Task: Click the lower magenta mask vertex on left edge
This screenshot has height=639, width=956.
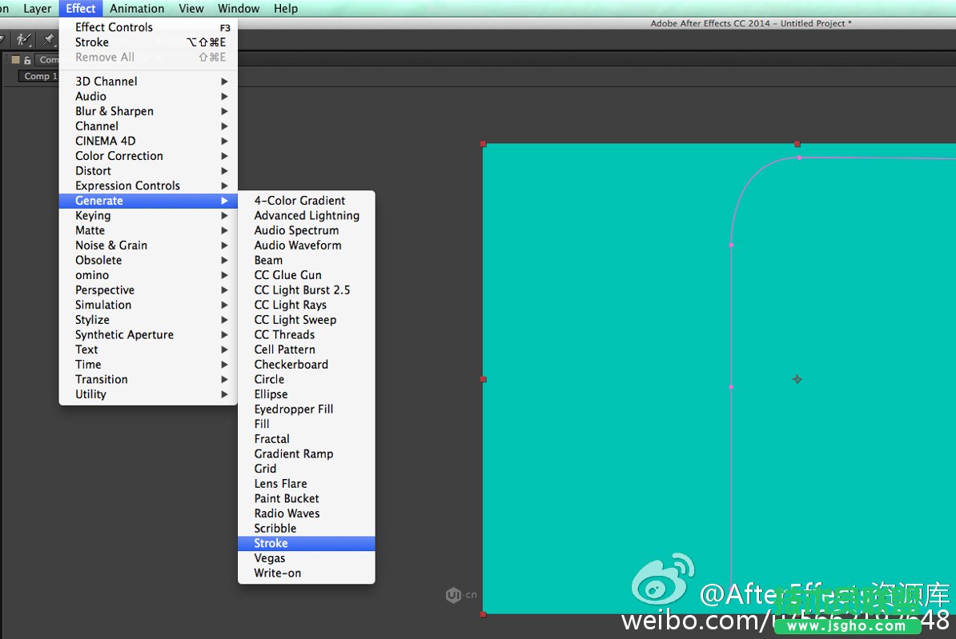Action: point(731,387)
